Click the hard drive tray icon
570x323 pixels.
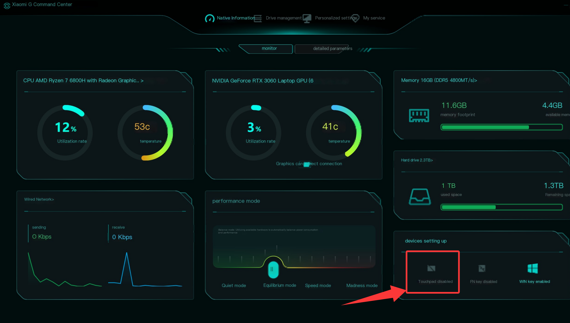tap(420, 197)
